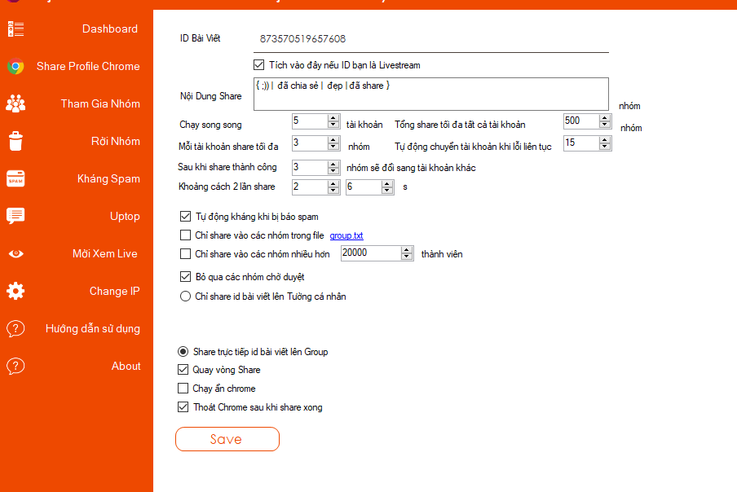Click the ID Bài Viết input field

pyautogui.click(x=431, y=39)
